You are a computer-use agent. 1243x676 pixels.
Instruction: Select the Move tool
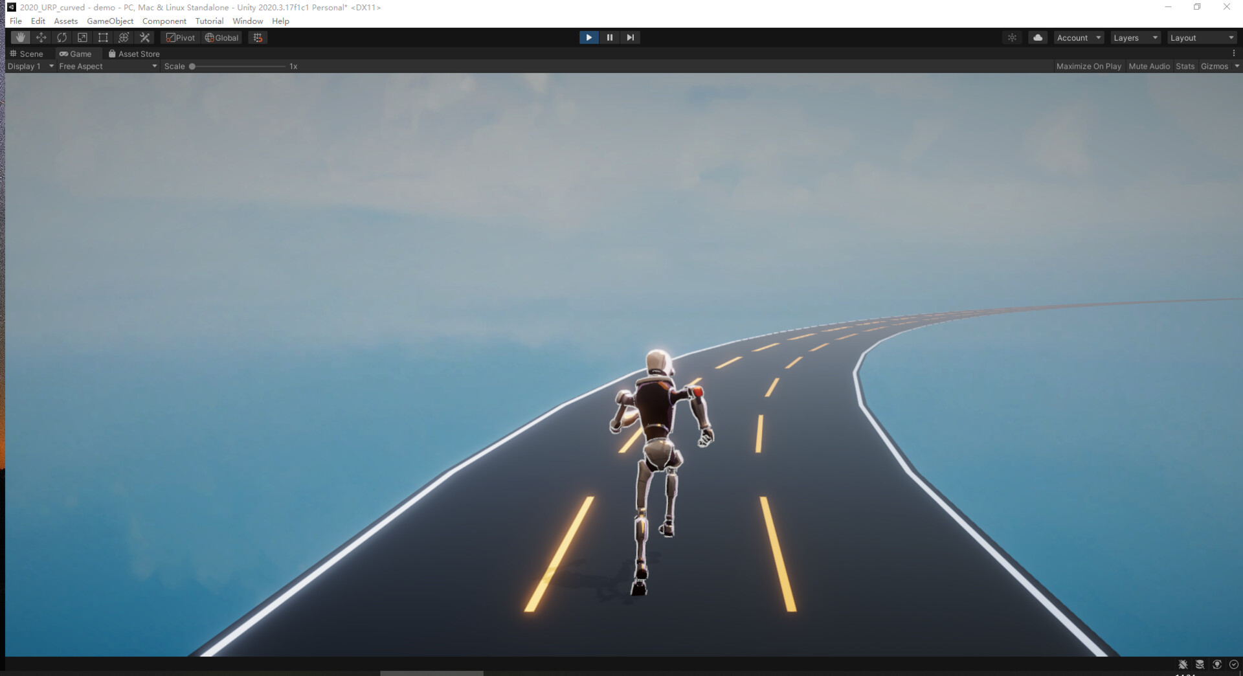(41, 38)
